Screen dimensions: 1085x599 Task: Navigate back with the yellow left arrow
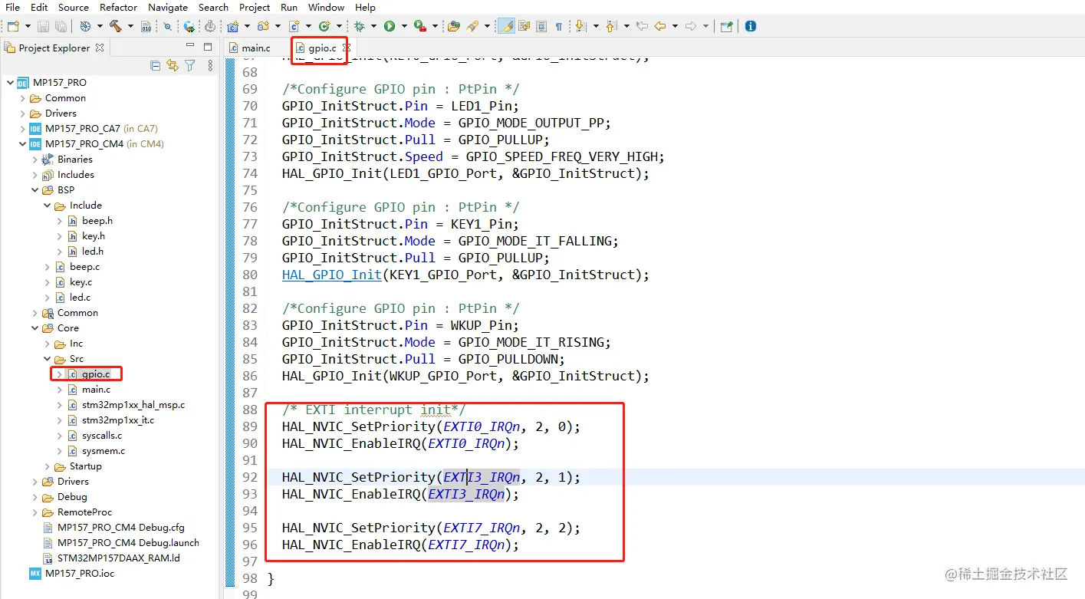[x=659, y=26]
